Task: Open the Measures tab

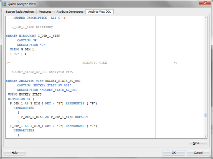Action: 45,12
